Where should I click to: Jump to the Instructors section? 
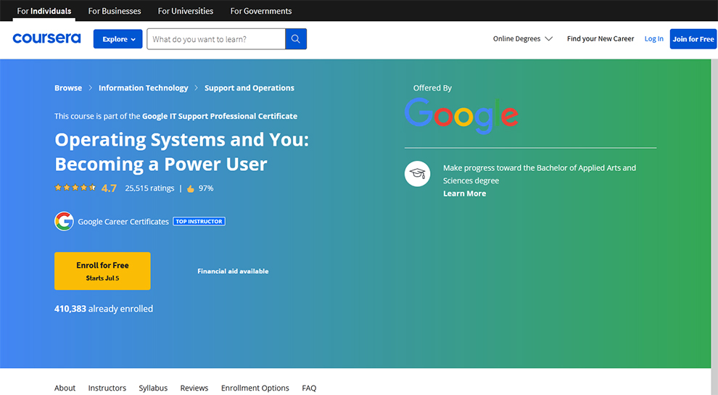point(107,388)
